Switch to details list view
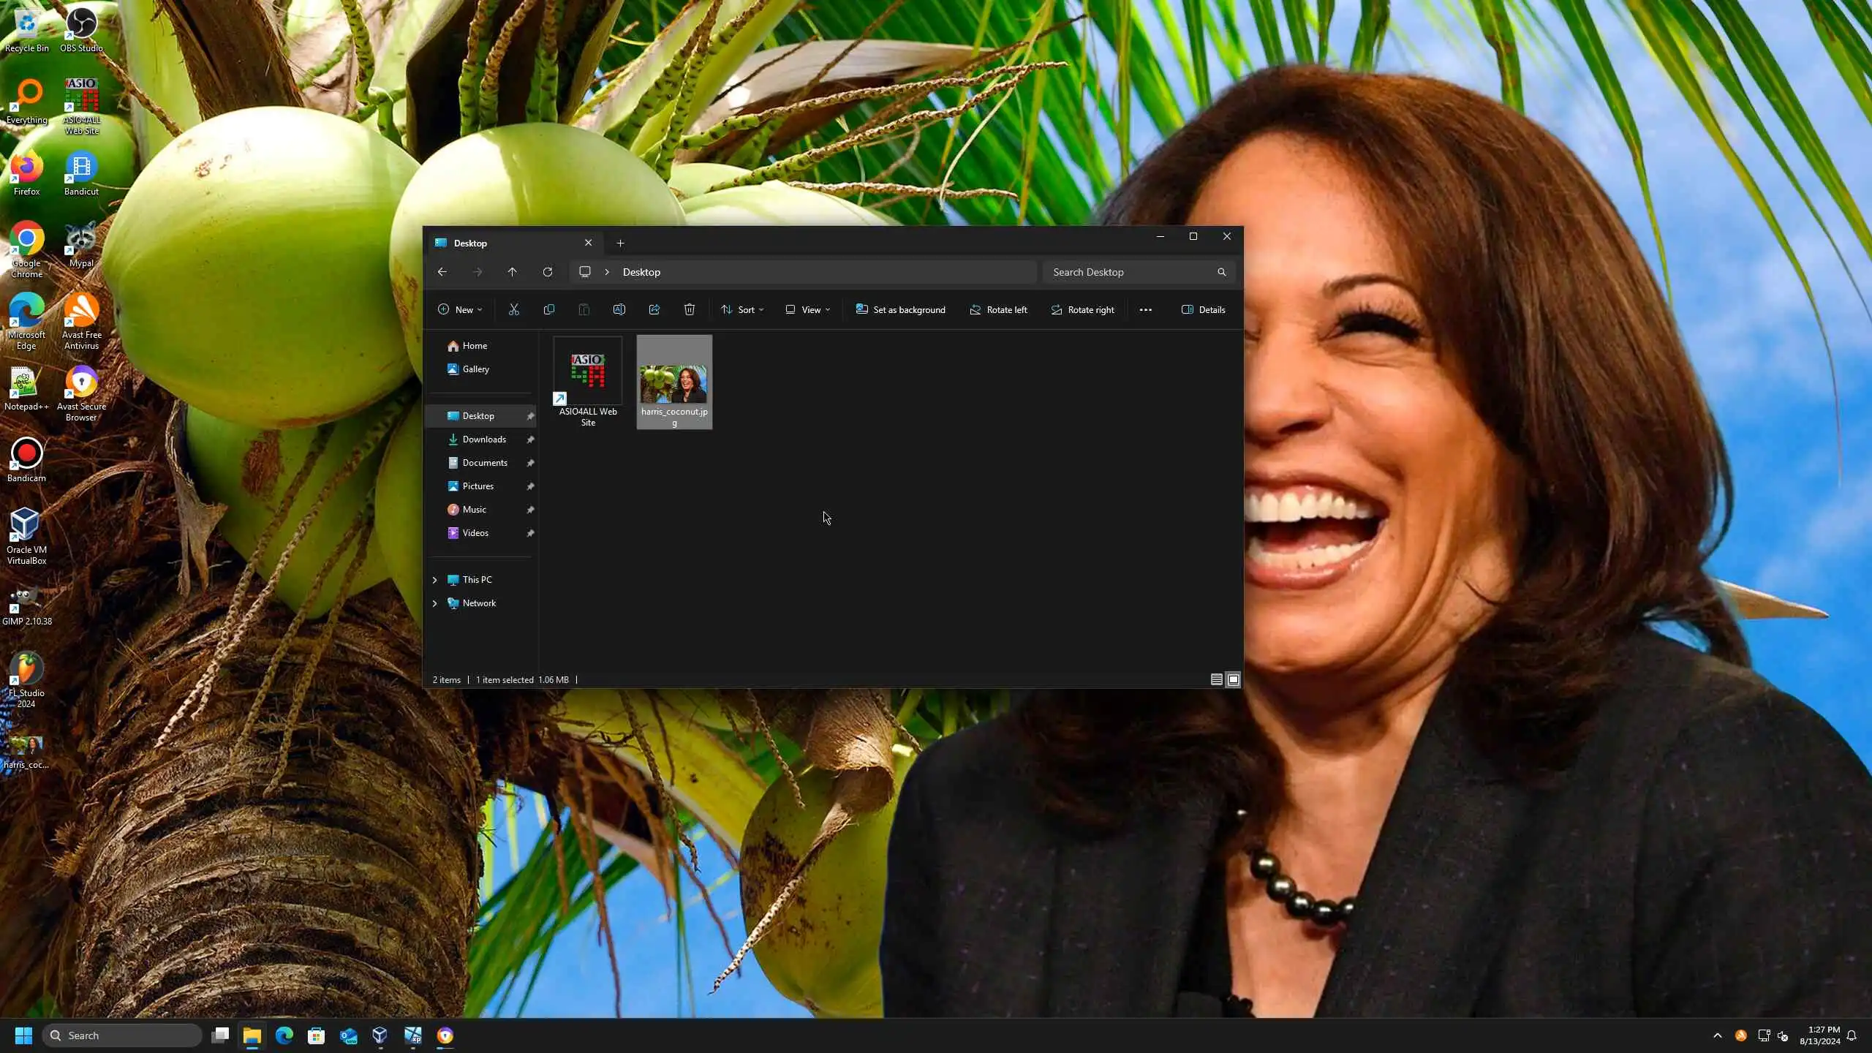Image resolution: width=1872 pixels, height=1053 pixels. tap(1216, 679)
